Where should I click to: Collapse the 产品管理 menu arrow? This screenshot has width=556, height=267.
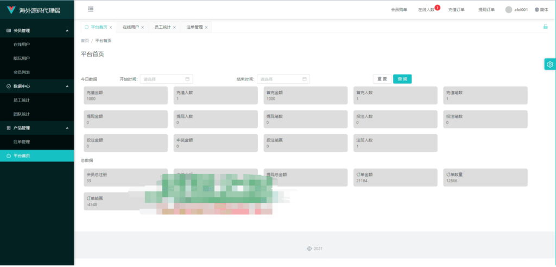click(x=67, y=128)
